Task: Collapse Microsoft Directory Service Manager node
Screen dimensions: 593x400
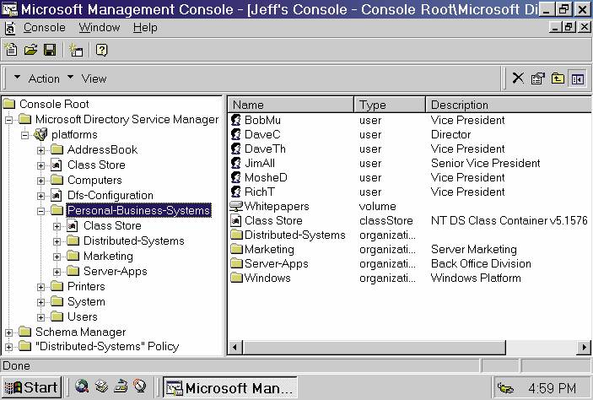Action: 8,121
